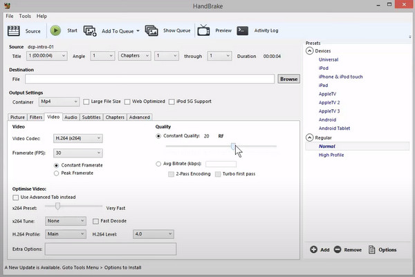Open the Video Codec dropdown
The height and width of the screenshot is (277, 415).
(x=77, y=138)
